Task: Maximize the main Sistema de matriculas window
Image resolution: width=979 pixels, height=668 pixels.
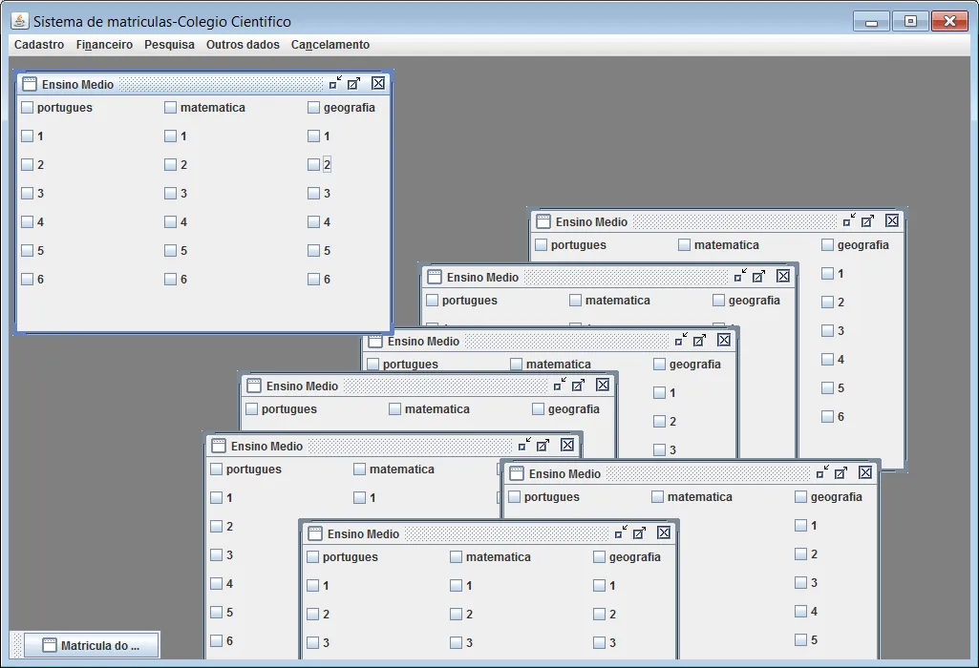Action: (910, 21)
